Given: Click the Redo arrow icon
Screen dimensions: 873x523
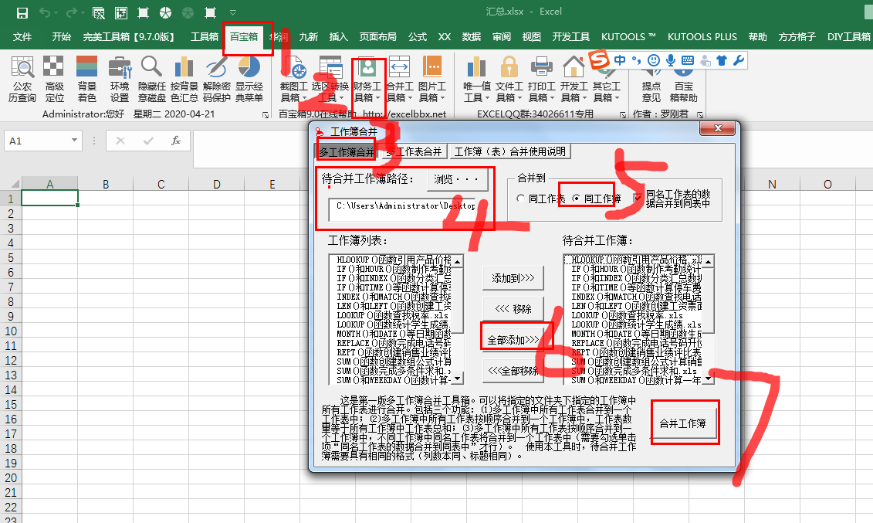Looking at the screenshot, I should point(71,12).
